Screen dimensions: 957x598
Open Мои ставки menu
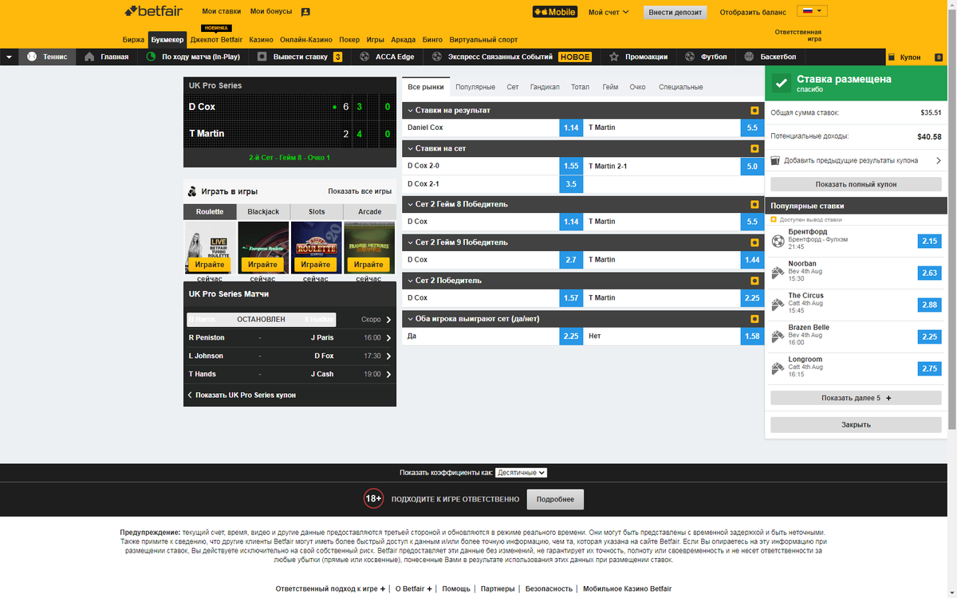pos(221,12)
